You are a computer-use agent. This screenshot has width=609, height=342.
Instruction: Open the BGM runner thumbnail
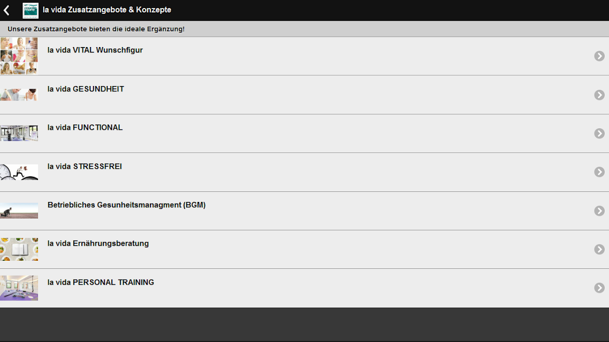(x=19, y=211)
